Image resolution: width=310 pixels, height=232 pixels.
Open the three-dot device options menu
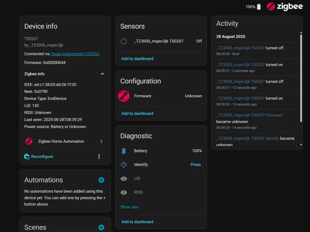point(99,156)
